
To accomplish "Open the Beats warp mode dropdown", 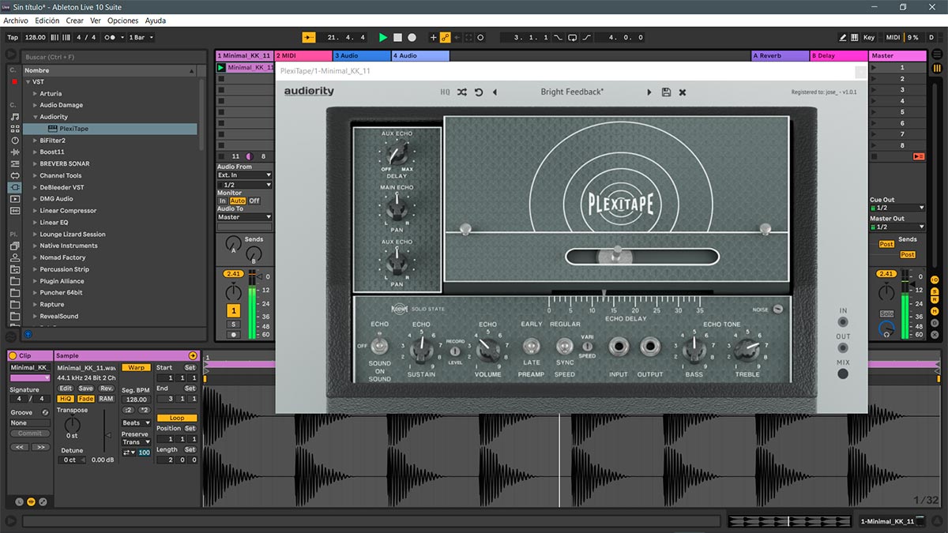I will coord(136,423).
